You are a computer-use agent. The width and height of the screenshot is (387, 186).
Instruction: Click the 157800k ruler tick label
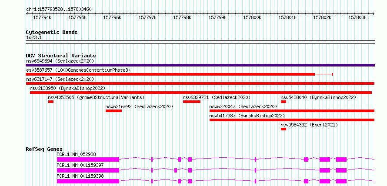tap(253, 17)
